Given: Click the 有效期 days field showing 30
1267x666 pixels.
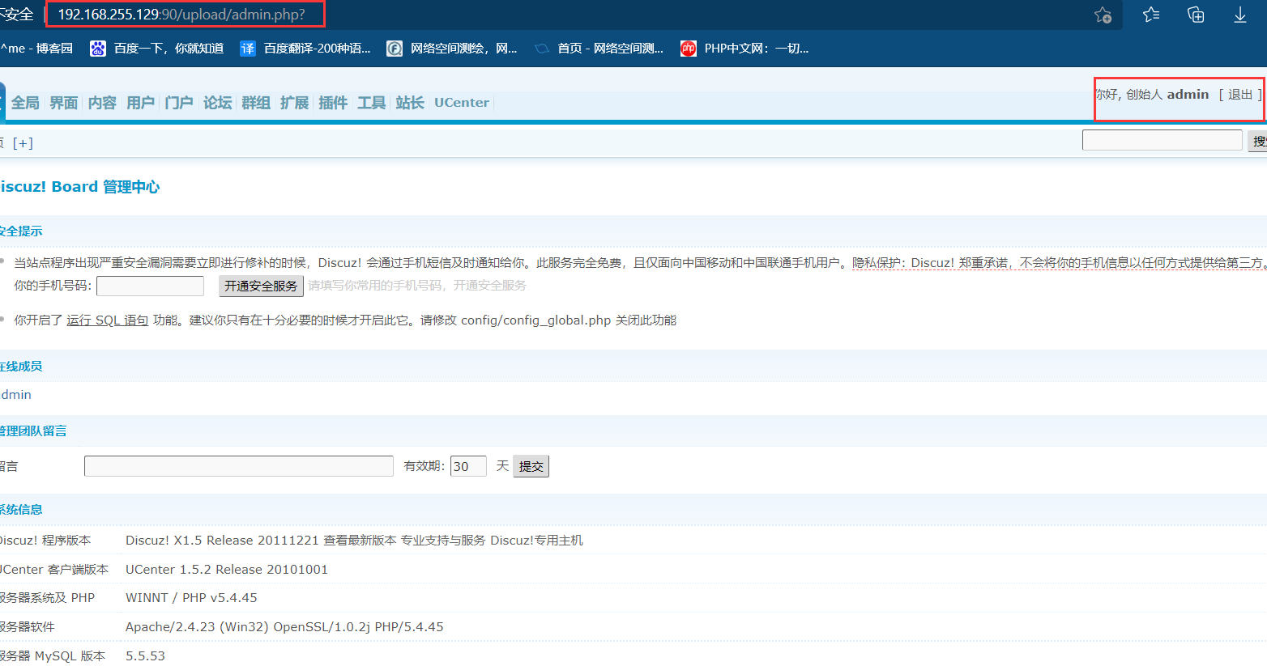Looking at the screenshot, I should (468, 466).
